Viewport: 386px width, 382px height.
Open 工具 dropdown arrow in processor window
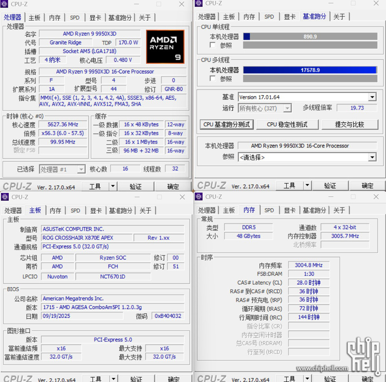pos(113,186)
